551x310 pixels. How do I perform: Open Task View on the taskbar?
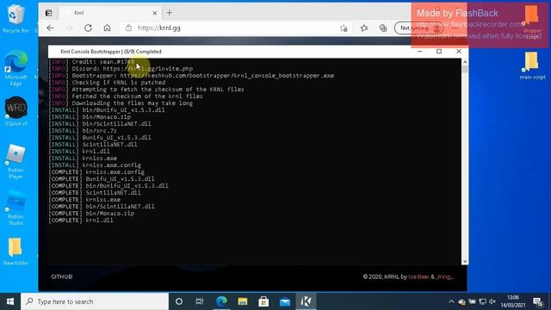[x=200, y=301]
